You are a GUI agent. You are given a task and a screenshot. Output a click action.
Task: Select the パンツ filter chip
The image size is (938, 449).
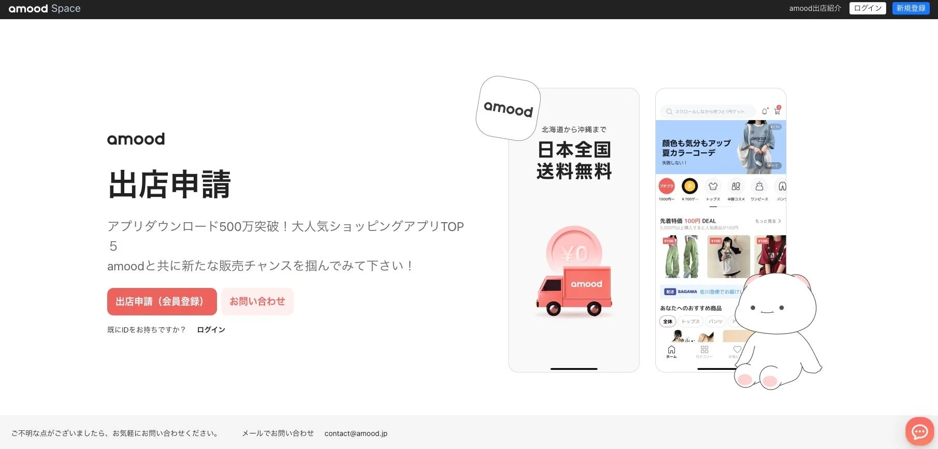[x=715, y=322]
